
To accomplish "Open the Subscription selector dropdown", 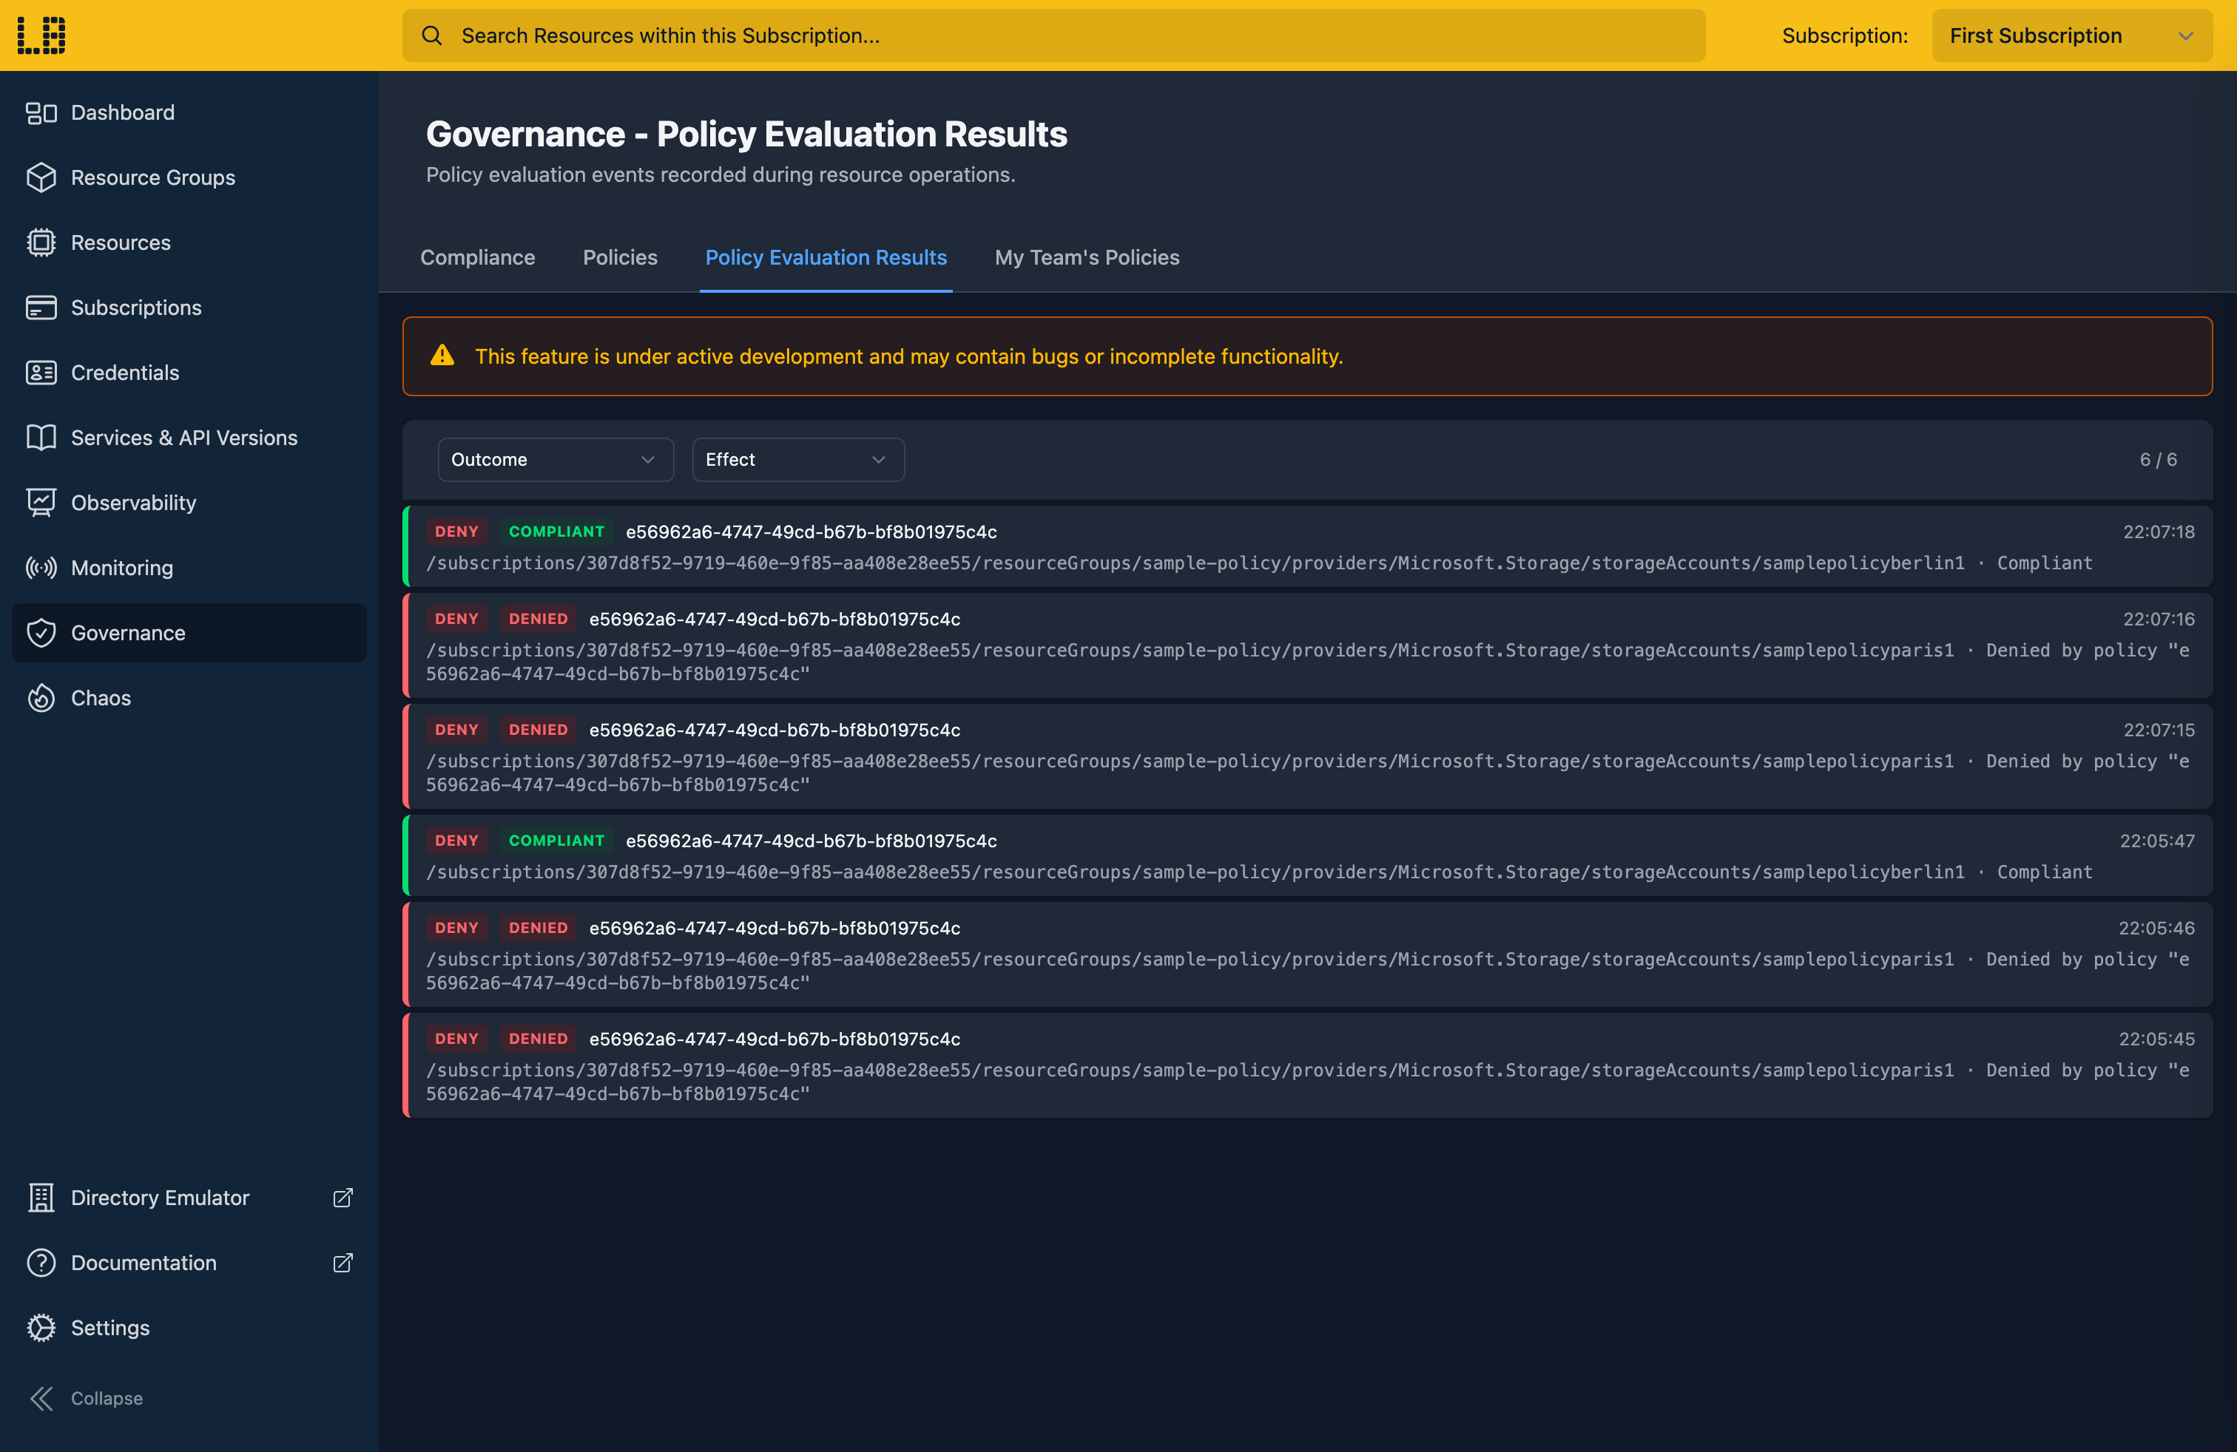I will pos(2071,35).
